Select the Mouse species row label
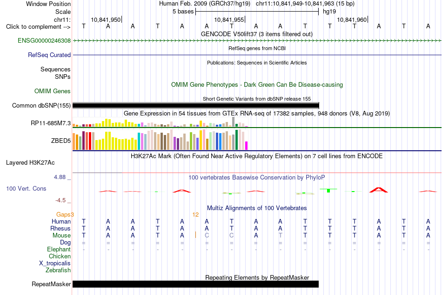The height and width of the screenshot is (295, 442). [62, 236]
